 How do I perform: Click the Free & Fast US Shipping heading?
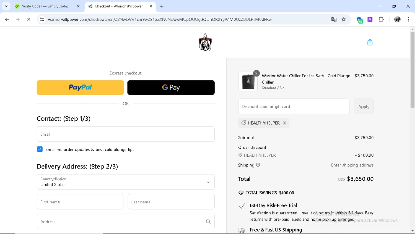coord(276,230)
